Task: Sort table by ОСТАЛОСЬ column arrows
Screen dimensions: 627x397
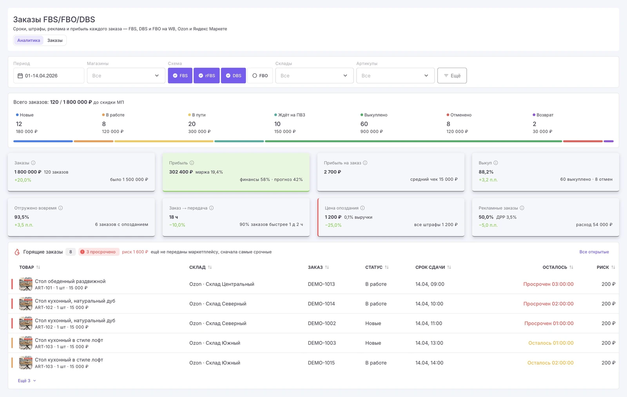Action: coord(571,267)
